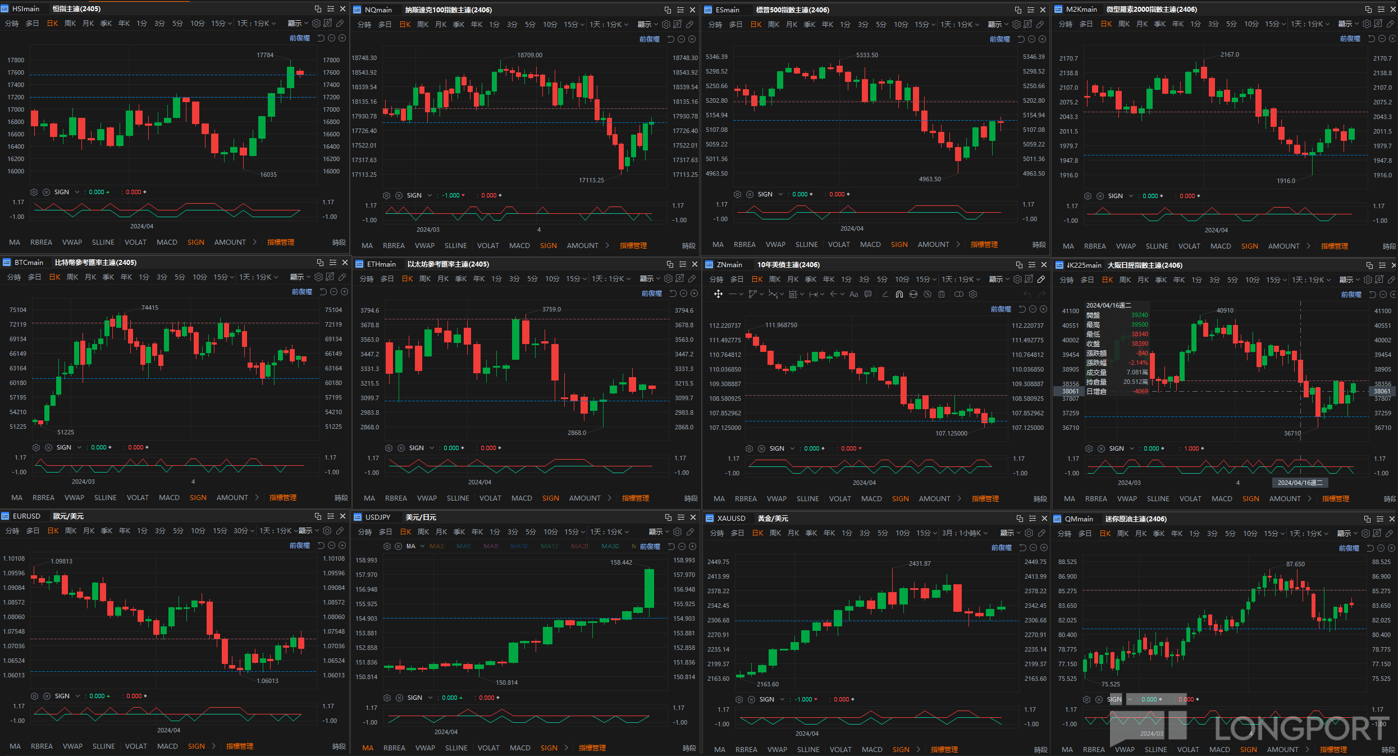Hide drawings with the eye-slash icon
The width and height of the screenshot is (1398, 756).
pyautogui.click(x=928, y=294)
